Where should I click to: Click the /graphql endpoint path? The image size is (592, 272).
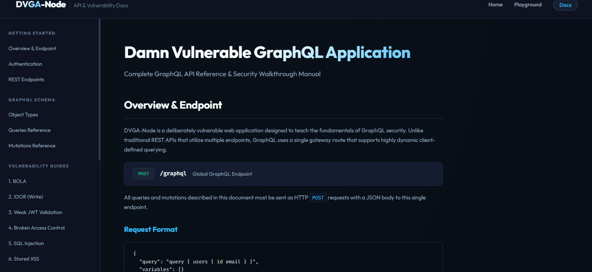click(173, 174)
